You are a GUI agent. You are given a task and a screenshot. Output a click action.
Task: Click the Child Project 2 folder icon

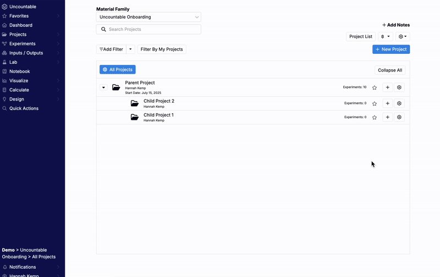[135, 103]
